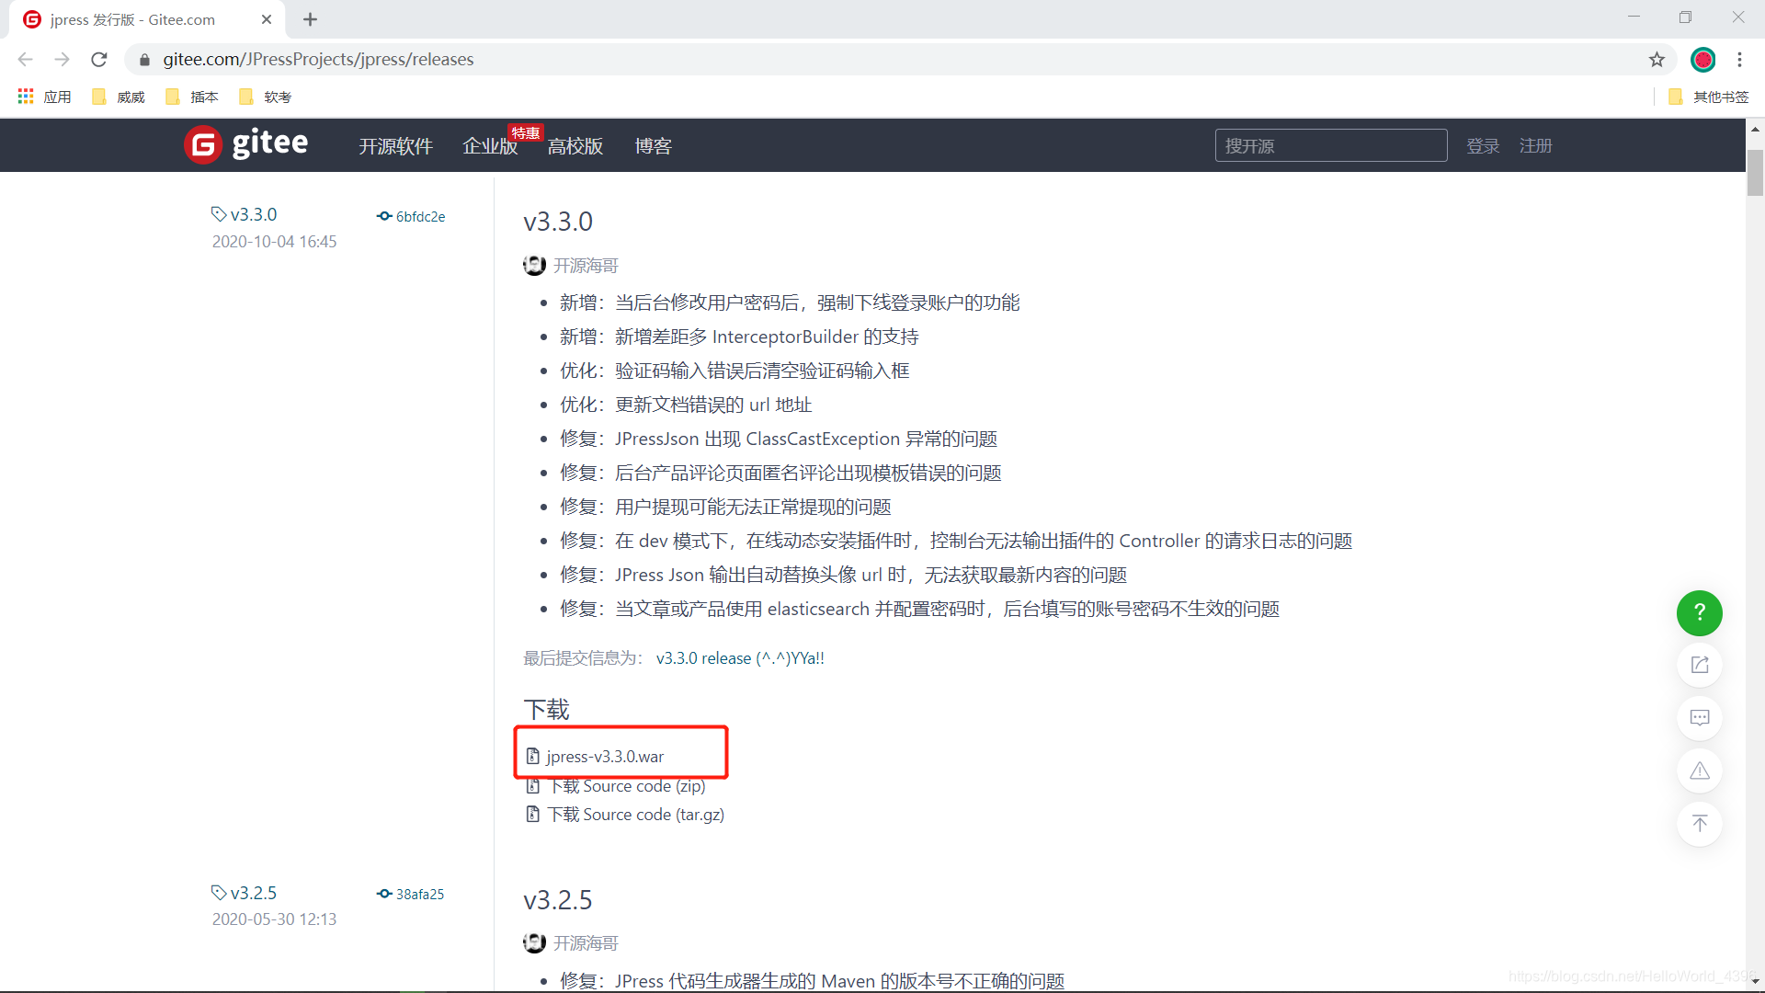Viewport: 1765px width, 993px height.
Task: Open the Chrome three-dot menu
Action: point(1739,60)
